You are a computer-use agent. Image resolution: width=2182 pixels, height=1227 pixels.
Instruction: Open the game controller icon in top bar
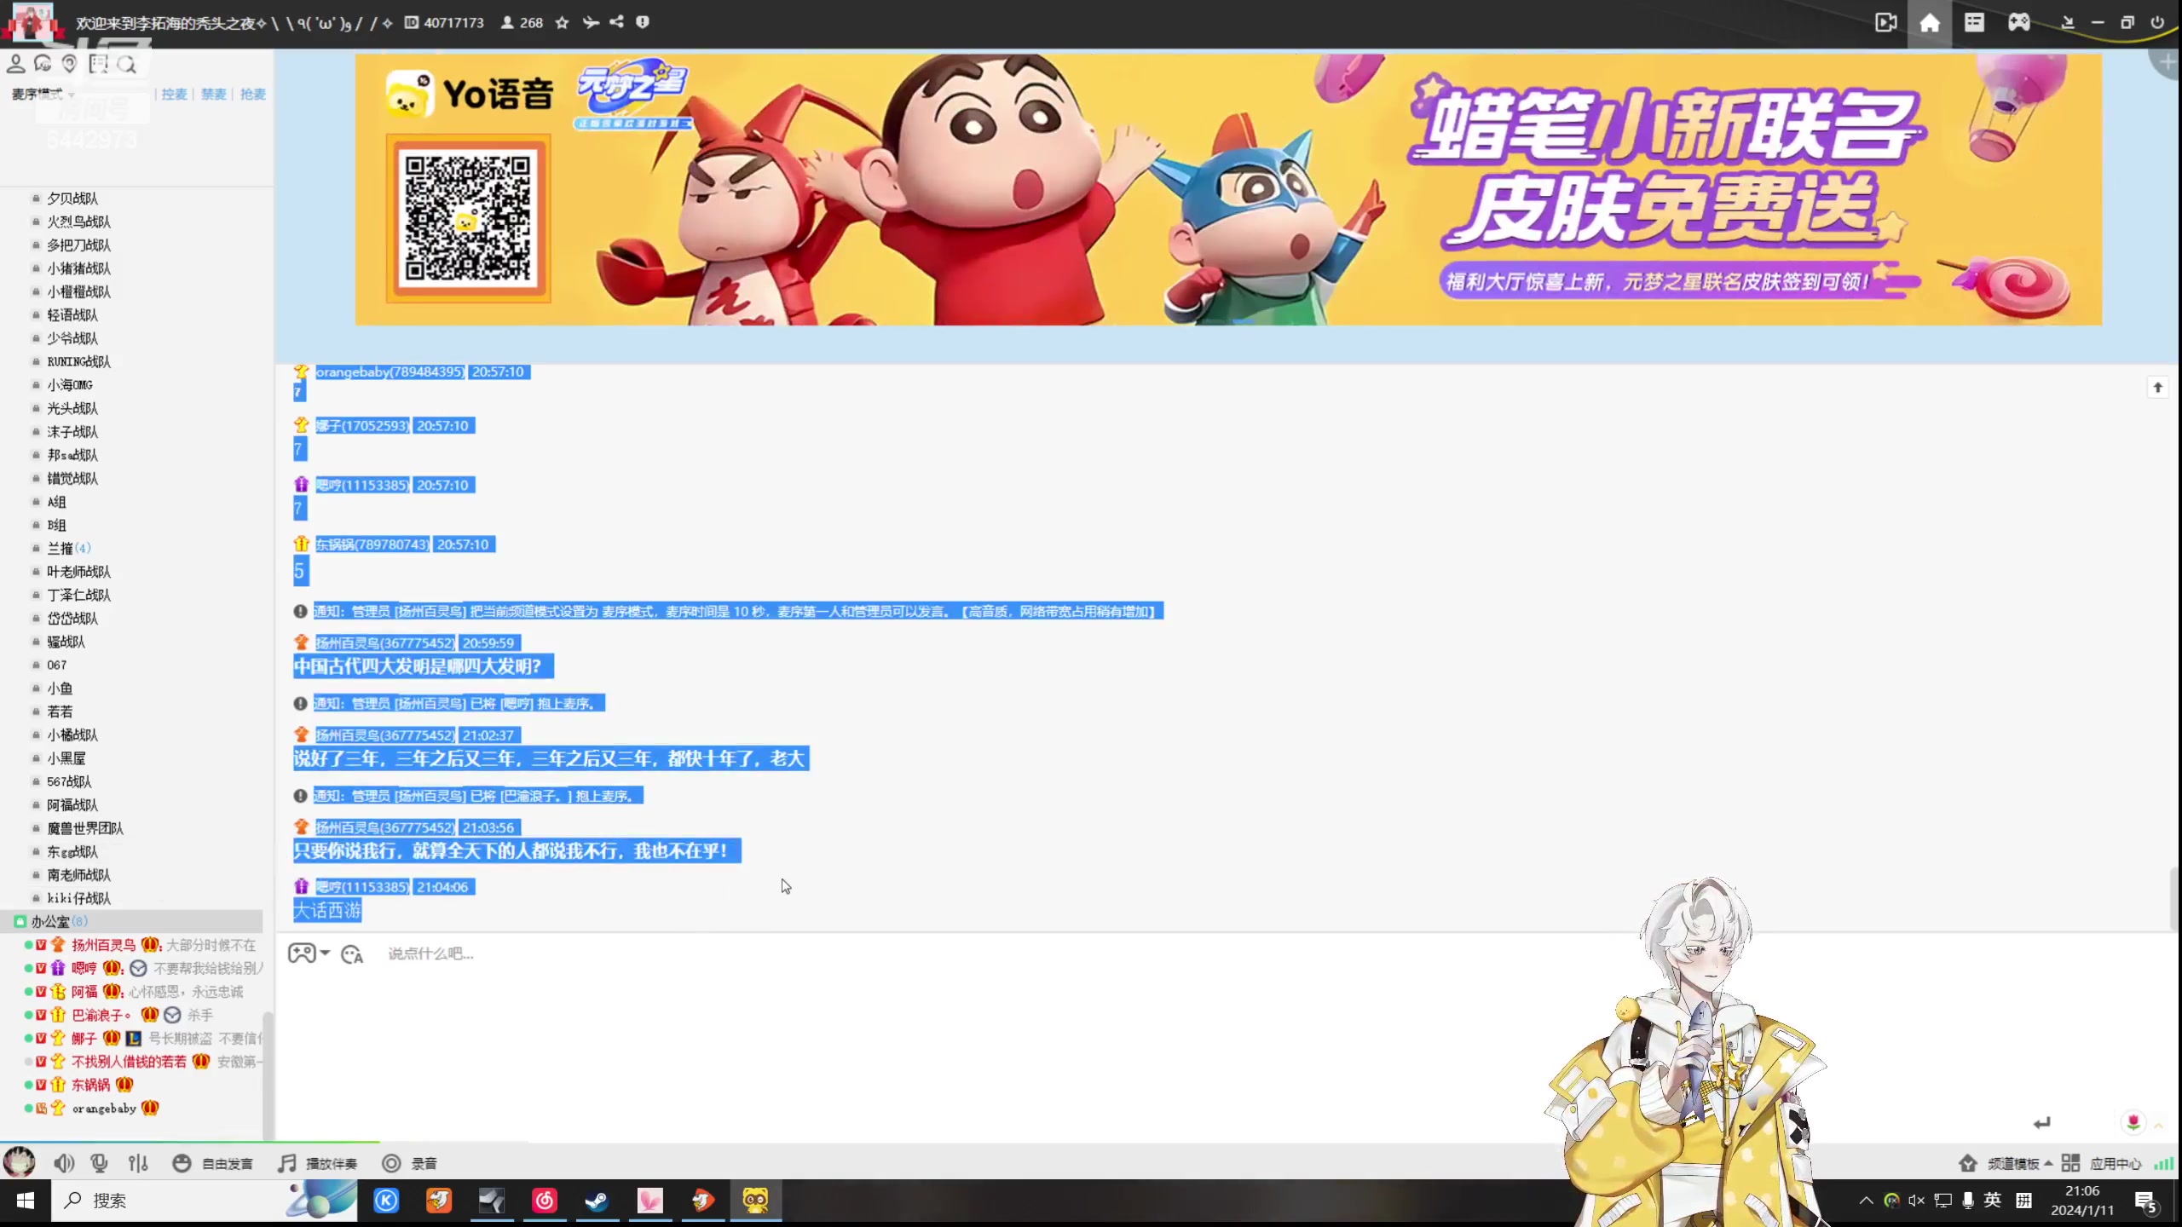(2018, 23)
